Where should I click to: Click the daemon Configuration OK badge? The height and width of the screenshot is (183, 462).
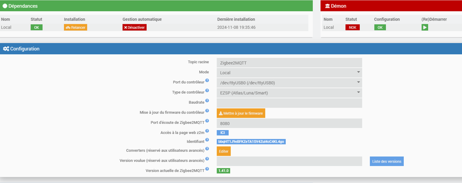380,27
